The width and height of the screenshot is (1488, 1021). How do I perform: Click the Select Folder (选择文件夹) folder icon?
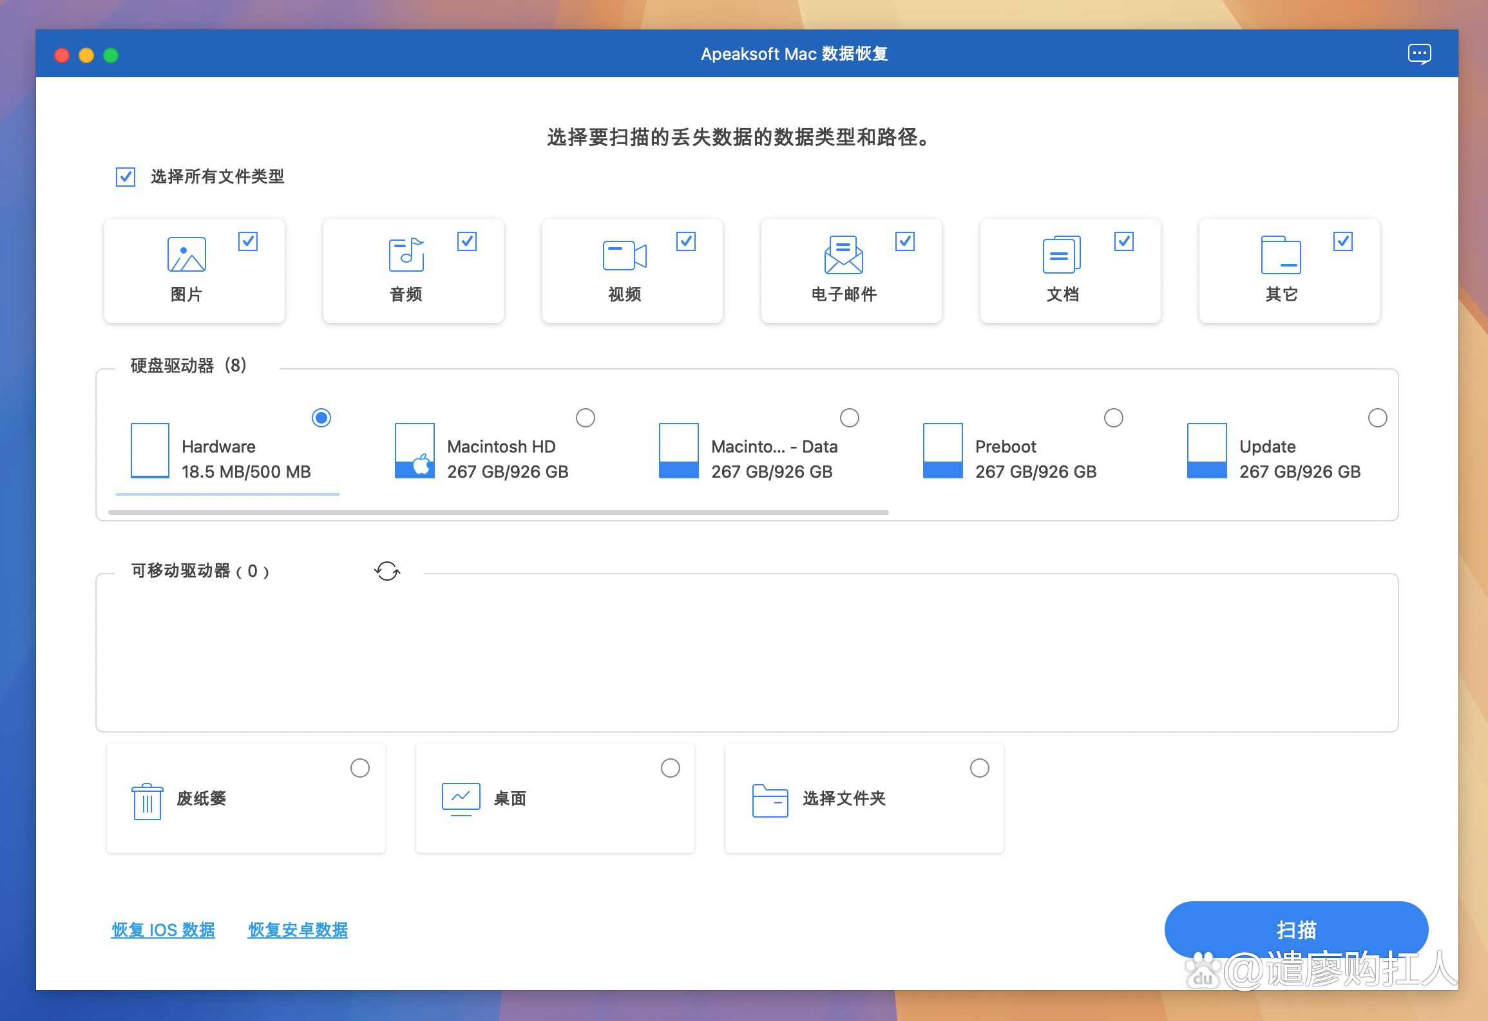click(770, 801)
